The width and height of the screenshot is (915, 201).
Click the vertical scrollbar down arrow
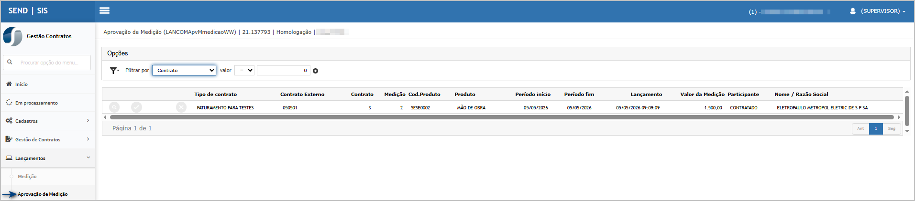907,131
